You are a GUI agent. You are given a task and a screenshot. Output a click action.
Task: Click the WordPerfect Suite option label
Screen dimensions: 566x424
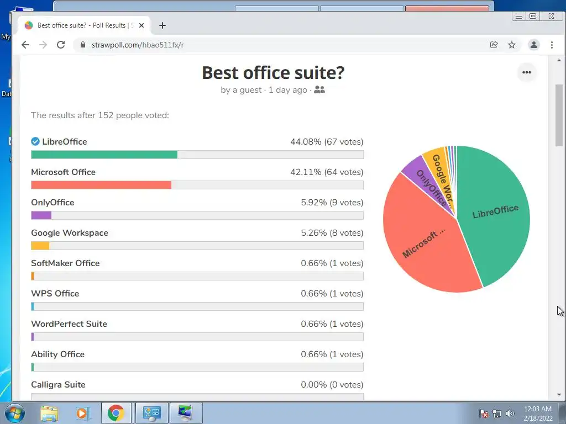pyautogui.click(x=69, y=324)
